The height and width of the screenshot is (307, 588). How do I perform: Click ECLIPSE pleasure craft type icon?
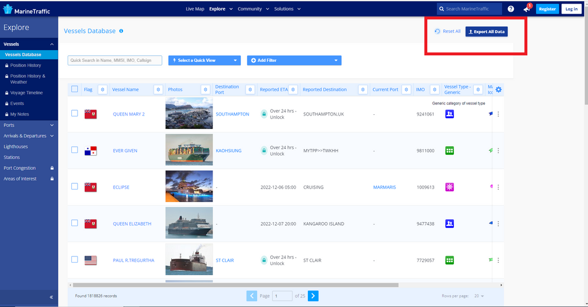[x=450, y=187]
